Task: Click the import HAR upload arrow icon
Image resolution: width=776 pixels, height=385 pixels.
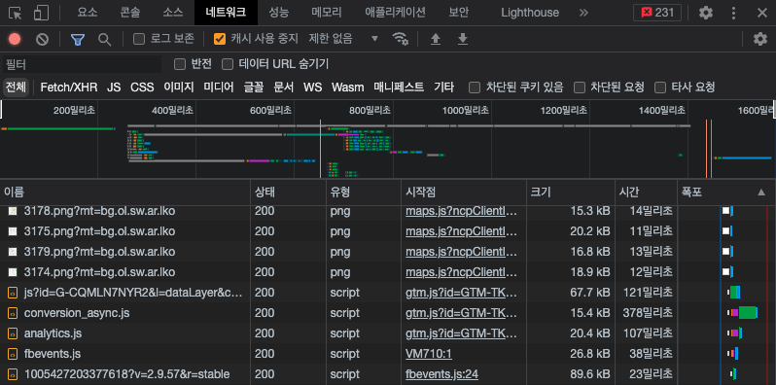Action: pos(436,39)
